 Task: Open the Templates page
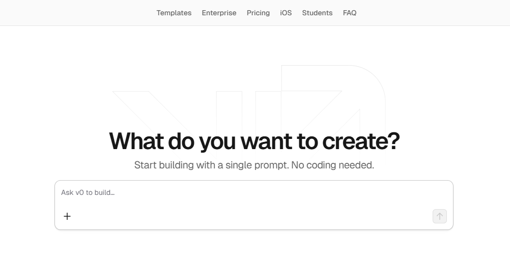(x=174, y=13)
